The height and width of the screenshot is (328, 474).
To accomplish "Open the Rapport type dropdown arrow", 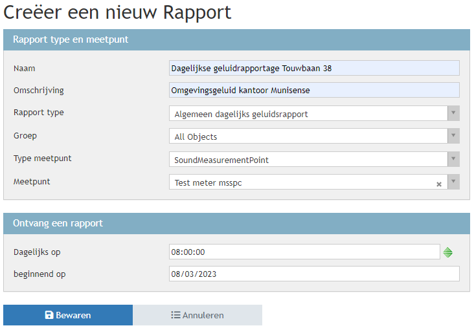I will [x=453, y=114].
